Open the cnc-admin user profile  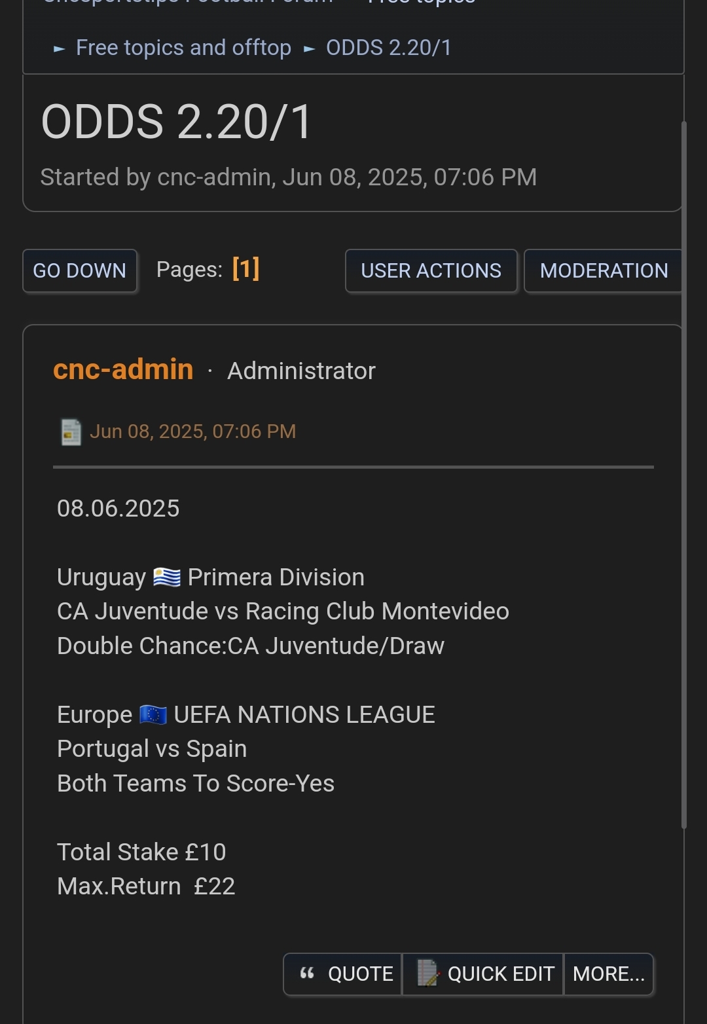(123, 369)
